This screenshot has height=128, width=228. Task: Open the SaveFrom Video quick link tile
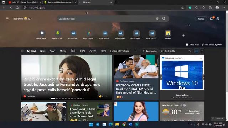tap(58, 35)
